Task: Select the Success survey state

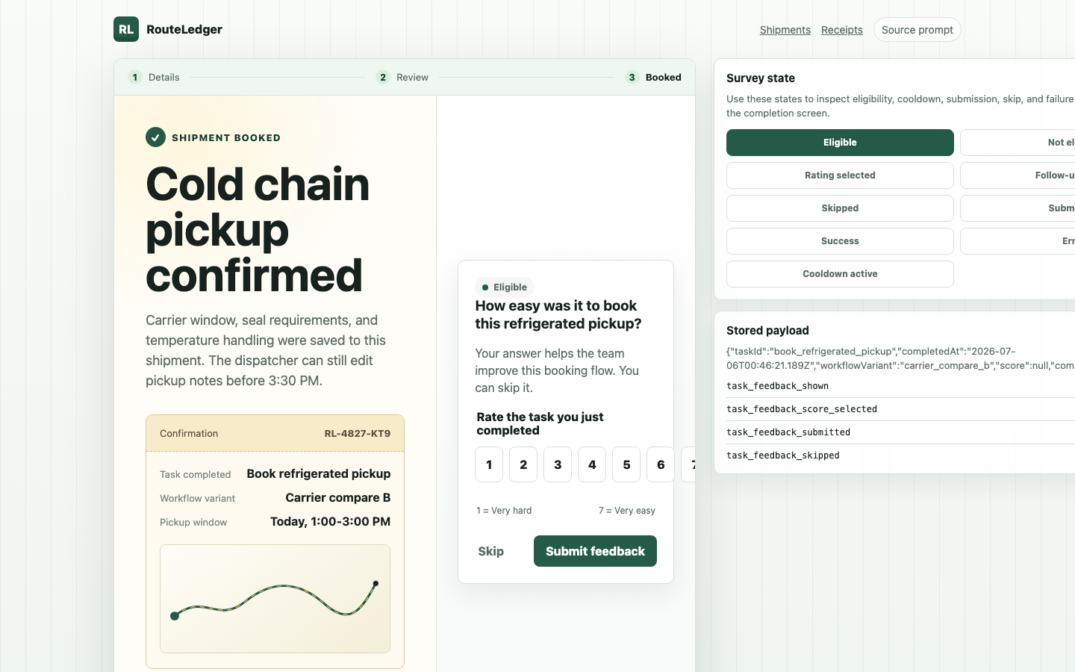Action: 840,241
